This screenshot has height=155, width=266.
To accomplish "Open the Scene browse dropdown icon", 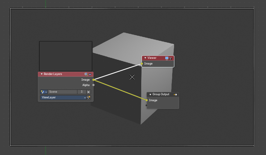I will pos(44,92).
